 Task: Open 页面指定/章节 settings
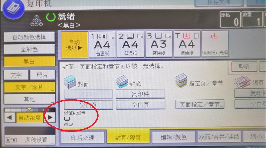pyautogui.click(x=200, y=104)
